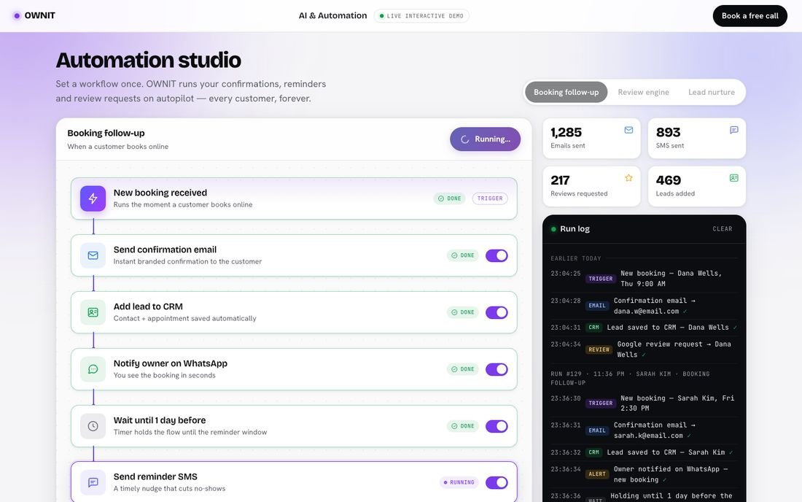Click the AI & Automation header label
Viewport: 802px width, 502px height.
coord(333,16)
